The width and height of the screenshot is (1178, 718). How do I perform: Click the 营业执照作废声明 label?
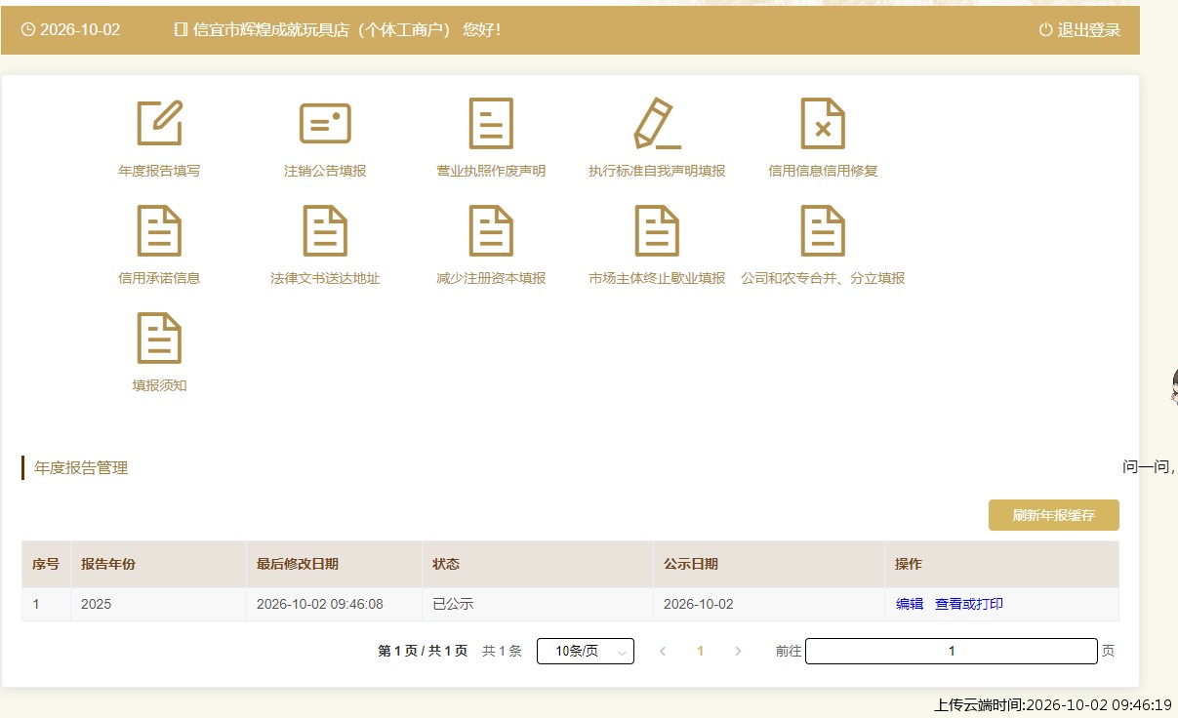[x=491, y=171]
